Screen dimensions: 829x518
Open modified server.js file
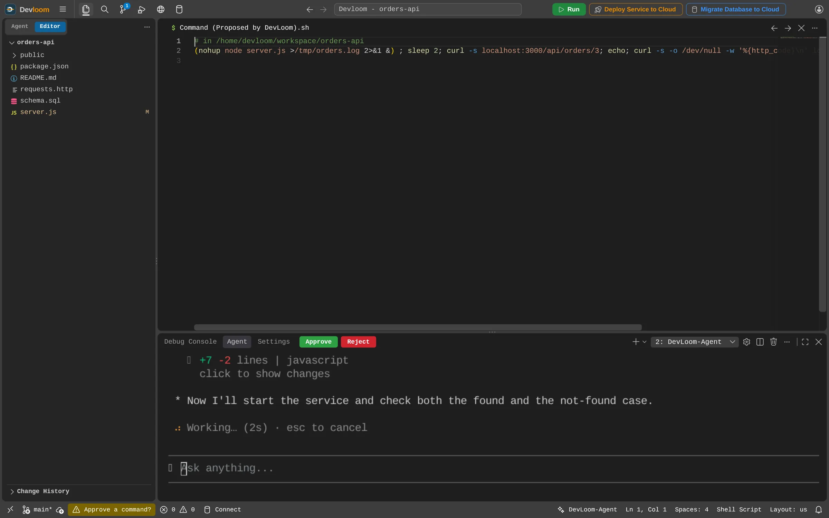79,112
